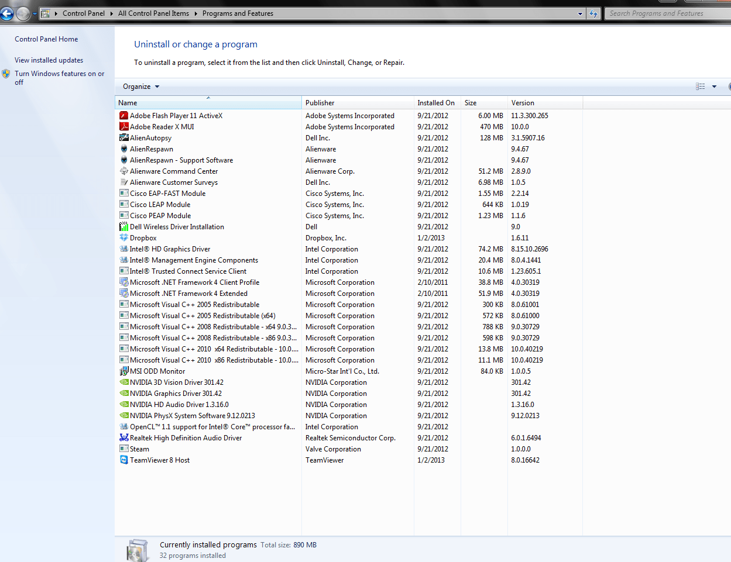Click the Alienware Customer Surveys icon
The image size is (731, 562).
(x=123, y=182)
